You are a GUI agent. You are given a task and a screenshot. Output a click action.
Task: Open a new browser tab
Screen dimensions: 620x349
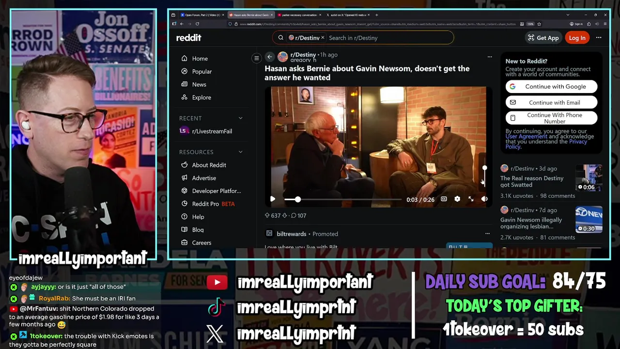(376, 15)
